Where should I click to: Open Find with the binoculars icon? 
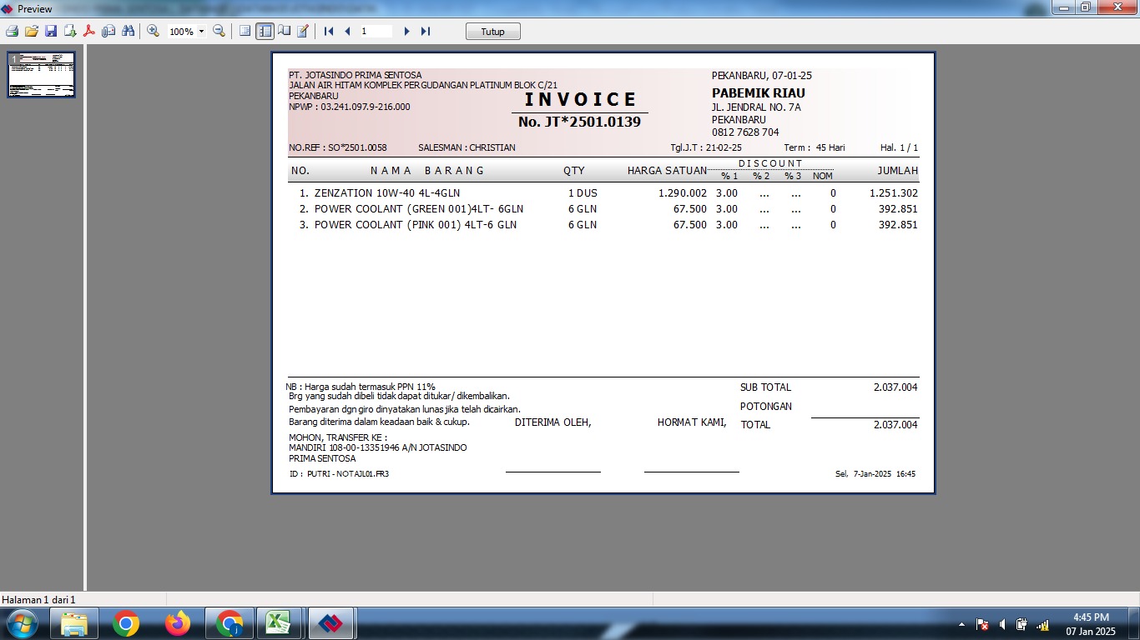128,31
